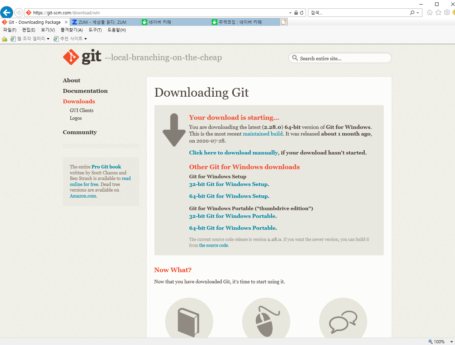This screenshot has width=455, height=345.
Task: Download 32-bit Git for Windows Portable
Action: pos(232,216)
